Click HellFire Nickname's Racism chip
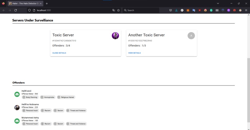 coord(46,111)
